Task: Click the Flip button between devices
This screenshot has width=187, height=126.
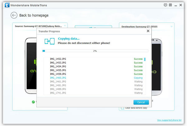Action: (x=93, y=27)
